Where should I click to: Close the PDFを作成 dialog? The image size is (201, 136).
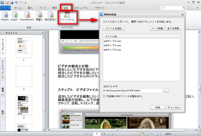coord(183,15)
